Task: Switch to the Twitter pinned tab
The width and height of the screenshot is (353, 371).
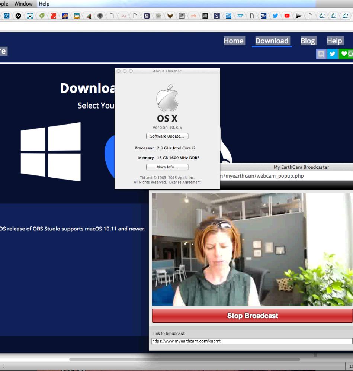Action: click(275, 16)
